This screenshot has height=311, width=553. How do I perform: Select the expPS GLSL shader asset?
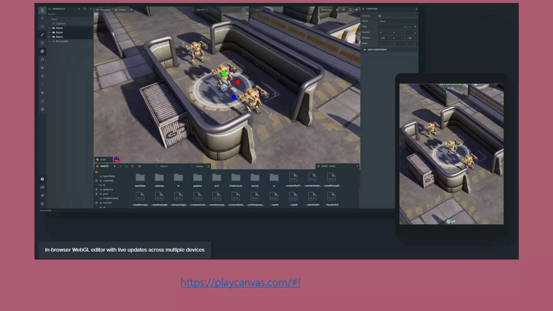[274, 199]
